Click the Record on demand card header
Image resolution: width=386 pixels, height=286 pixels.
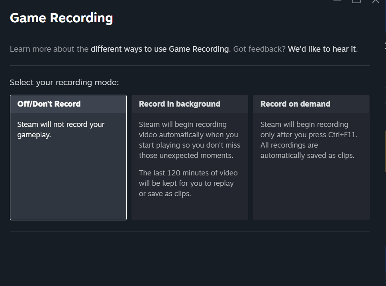295,104
